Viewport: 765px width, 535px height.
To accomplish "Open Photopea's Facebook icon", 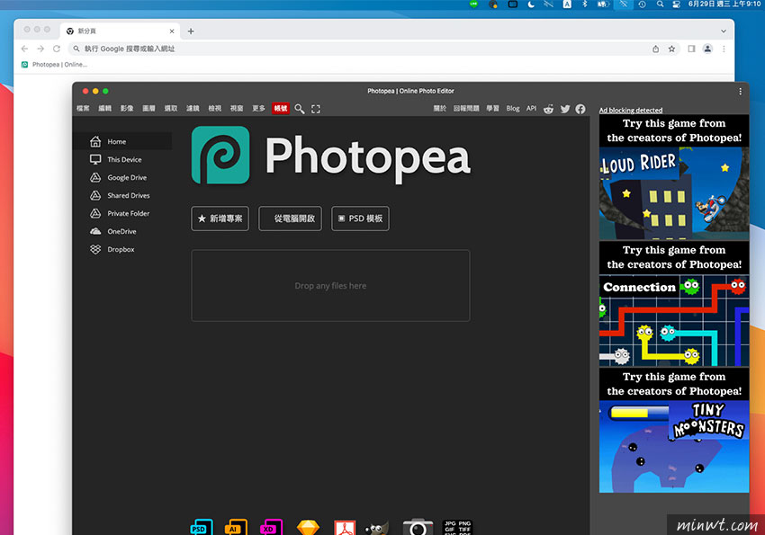I will coord(580,109).
